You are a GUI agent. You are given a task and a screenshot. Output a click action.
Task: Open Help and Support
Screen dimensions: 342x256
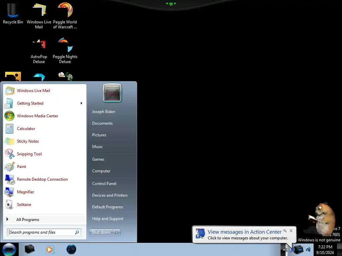point(108,219)
